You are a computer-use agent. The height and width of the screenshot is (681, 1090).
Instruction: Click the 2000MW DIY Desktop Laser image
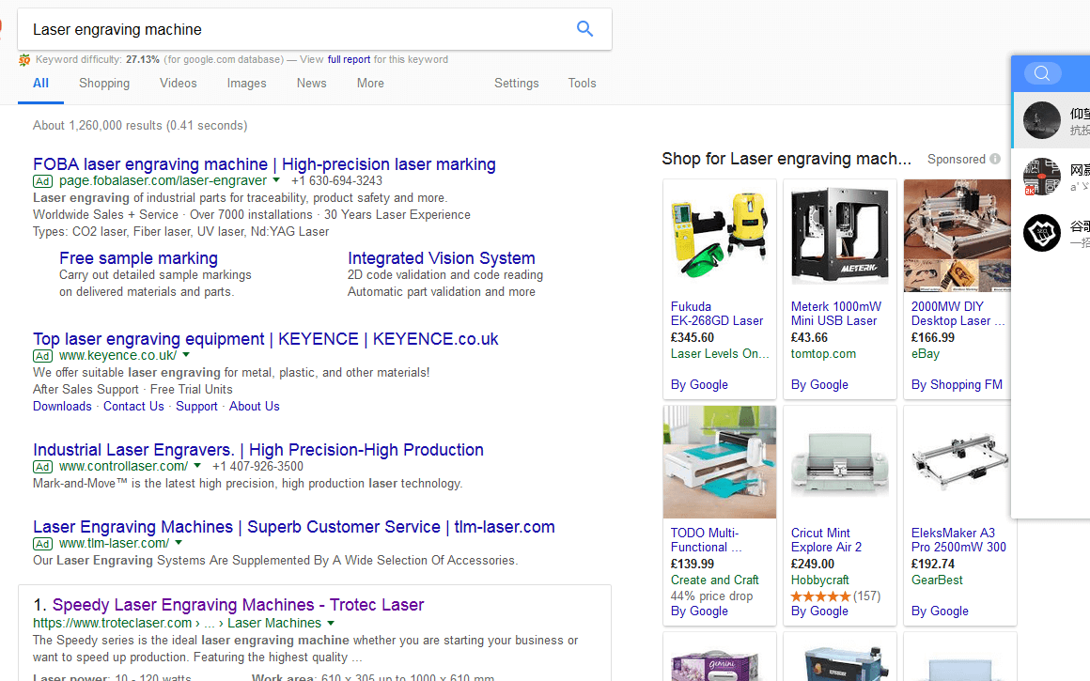pyautogui.click(x=958, y=236)
